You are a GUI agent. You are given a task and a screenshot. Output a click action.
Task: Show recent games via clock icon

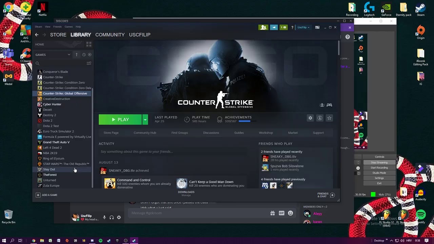pos(84,55)
